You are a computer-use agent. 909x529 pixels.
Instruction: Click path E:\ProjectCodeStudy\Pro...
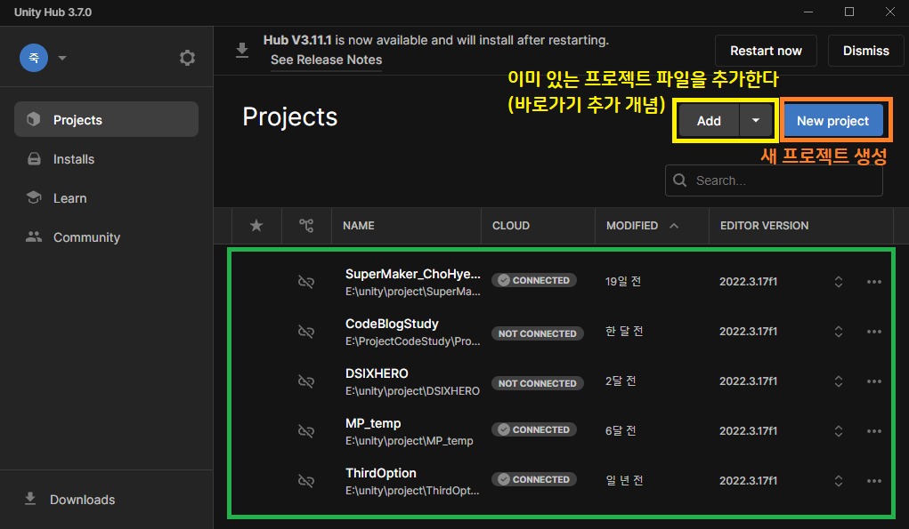[x=413, y=341]
